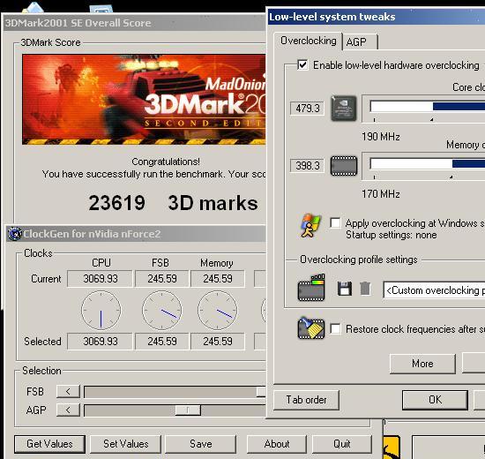Switch to the Overclocking tab
The width and height of the screenshot is (485, 459).
pos(309,41)
